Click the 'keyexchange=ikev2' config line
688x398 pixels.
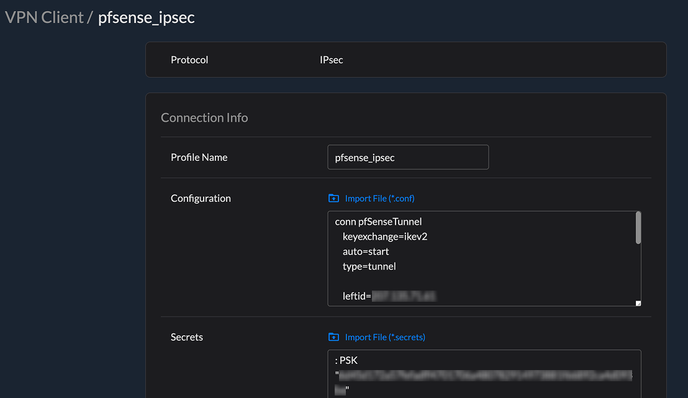385,237
